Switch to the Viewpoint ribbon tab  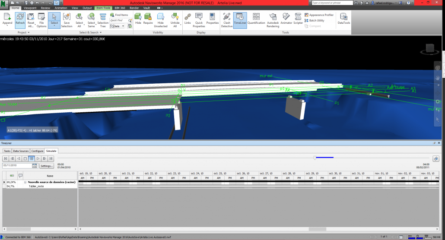pyautogui.click(x=30, y=8)
